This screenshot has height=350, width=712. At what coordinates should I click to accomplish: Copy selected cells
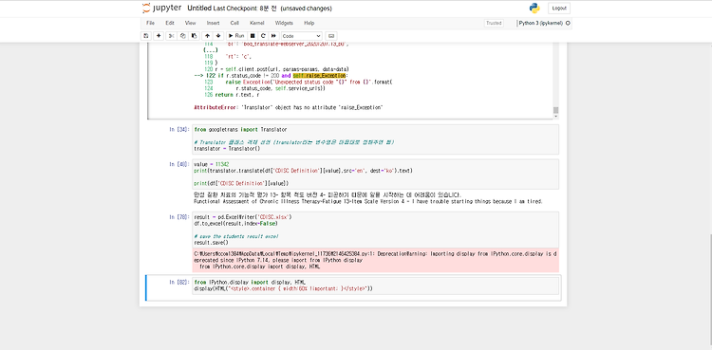pyautogui.click(x=182, y=35)
